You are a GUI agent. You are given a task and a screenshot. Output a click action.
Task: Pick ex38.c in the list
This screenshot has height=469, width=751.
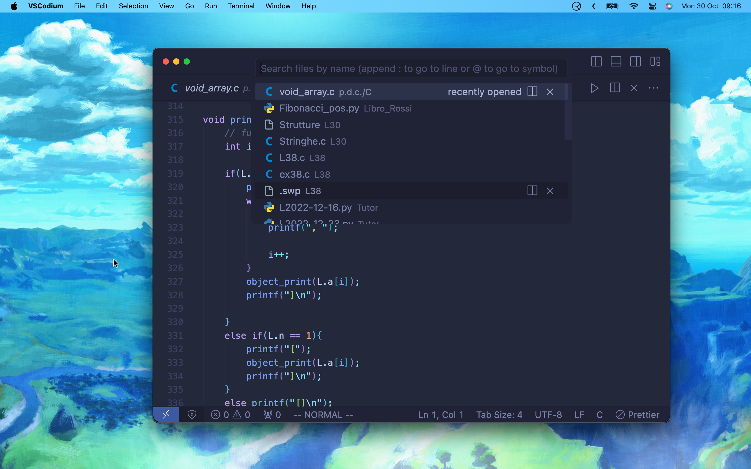click(411, 174)
